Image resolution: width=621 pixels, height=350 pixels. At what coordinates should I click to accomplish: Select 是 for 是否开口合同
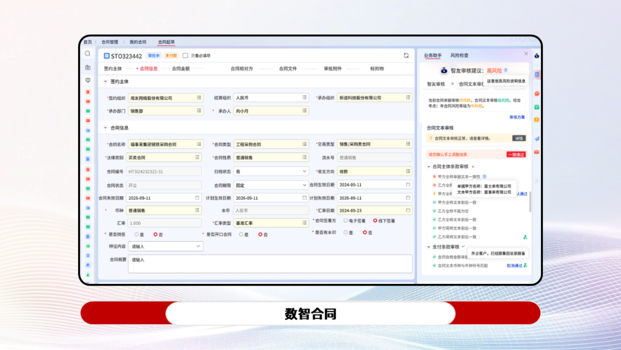tap(241, 235)
